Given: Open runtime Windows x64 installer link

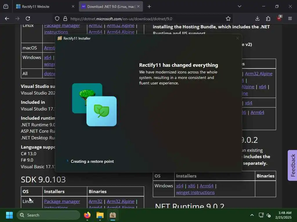Looking at the screenshot, I should (180, 186).
